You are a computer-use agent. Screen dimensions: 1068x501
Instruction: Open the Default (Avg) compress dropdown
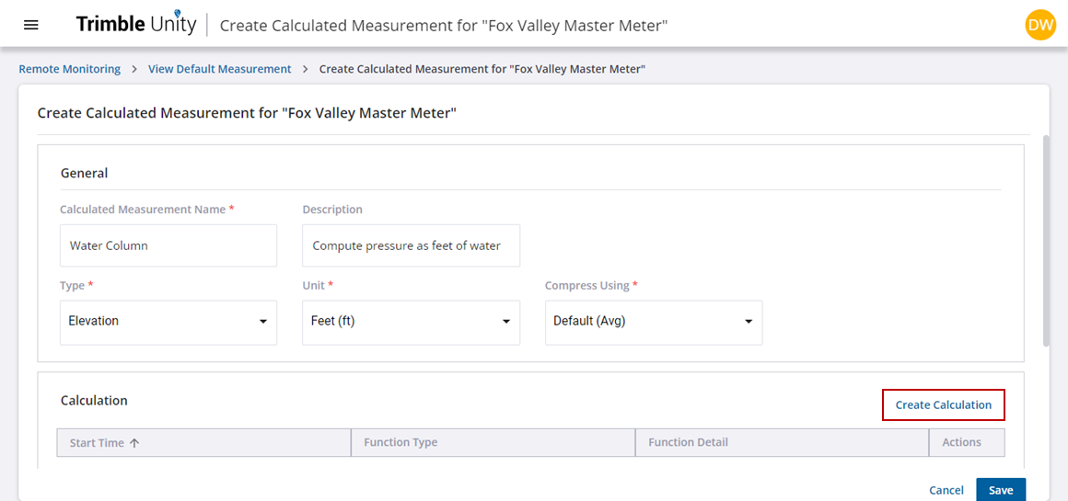click(x=654, y=323)
